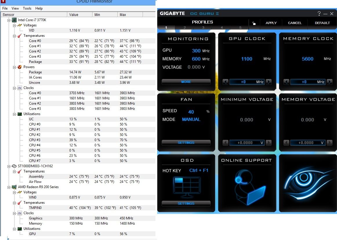This screenshot has width=337, height=240.
Task: Collapse the Intel Core i7 3770K node
Action: [9, 20]
